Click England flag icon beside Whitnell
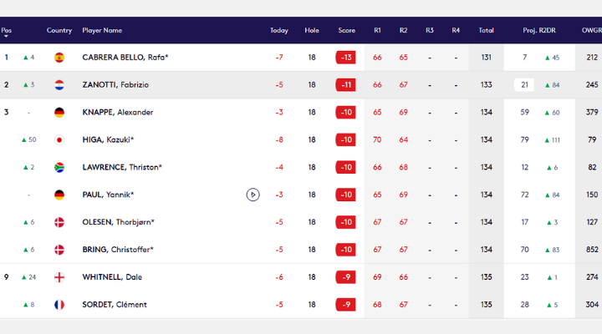 (59, 277)
